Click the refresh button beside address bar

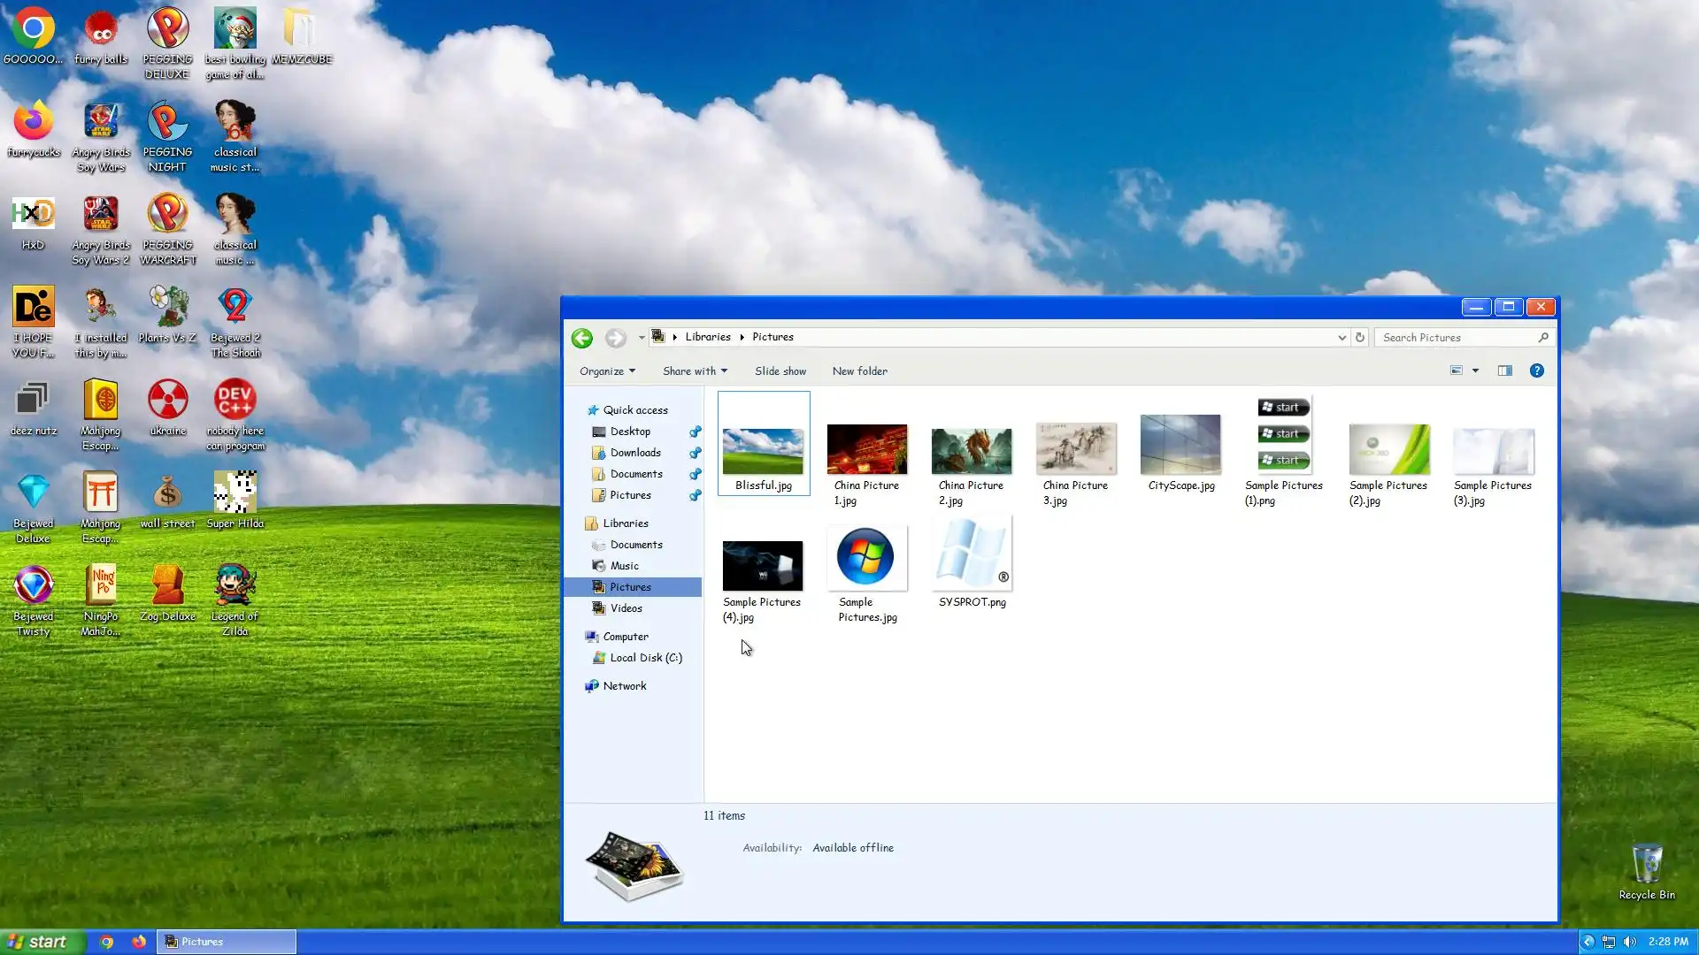coord(1360,337)
